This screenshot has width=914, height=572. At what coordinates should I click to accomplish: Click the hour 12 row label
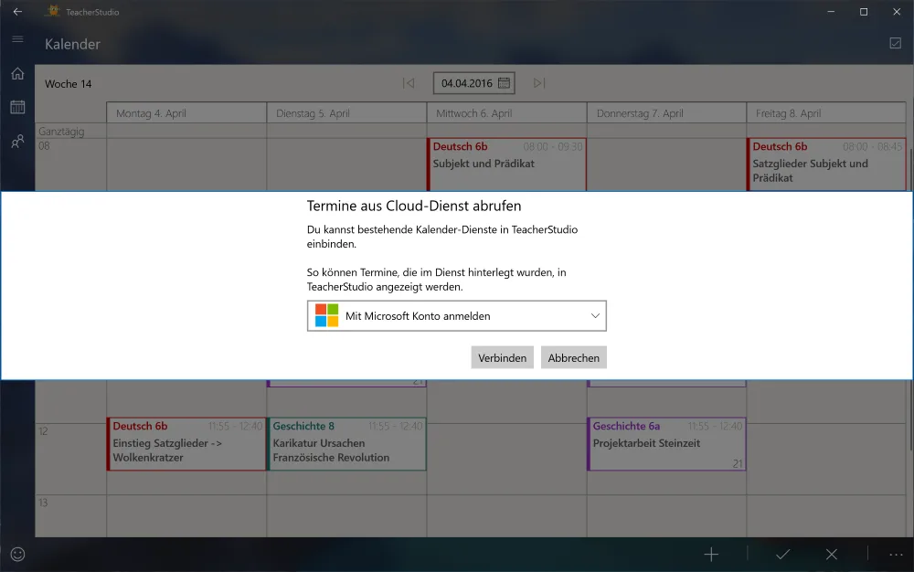(43, 431)
